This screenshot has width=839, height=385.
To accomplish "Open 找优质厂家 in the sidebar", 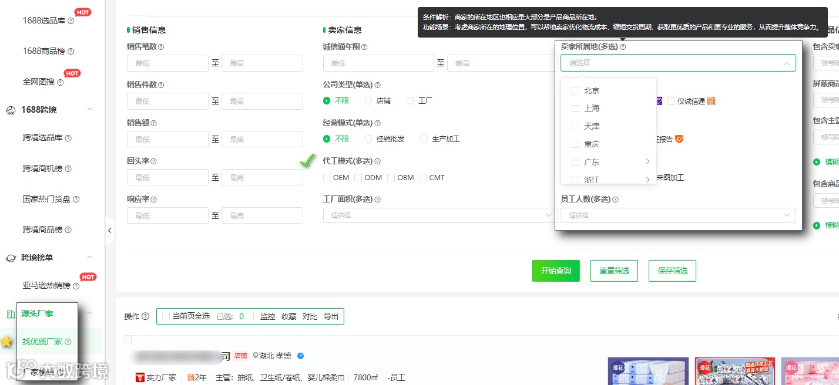I will (x=42, y=342).
